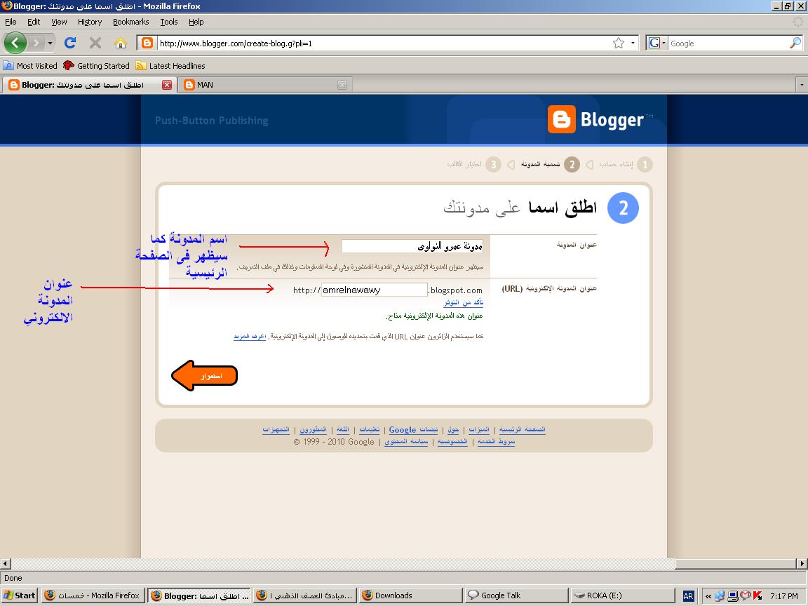Switch to the Google Talk taskbar window
The width and height of the screenshot is (808, 606).
pos(517,595)
